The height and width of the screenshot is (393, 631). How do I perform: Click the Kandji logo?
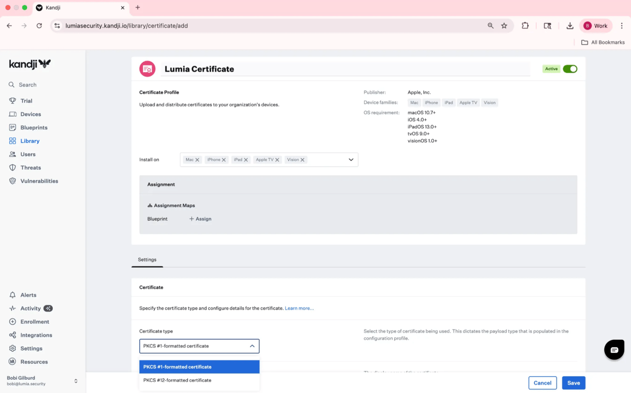[x=30, y=64]
